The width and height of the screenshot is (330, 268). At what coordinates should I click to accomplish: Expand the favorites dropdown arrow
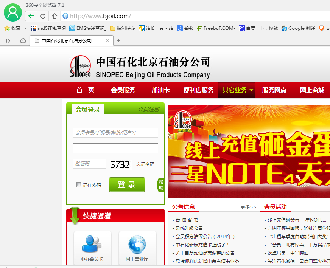click(25, 28)
